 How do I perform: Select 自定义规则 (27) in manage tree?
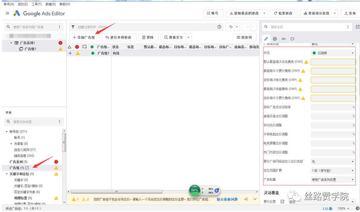25,150
